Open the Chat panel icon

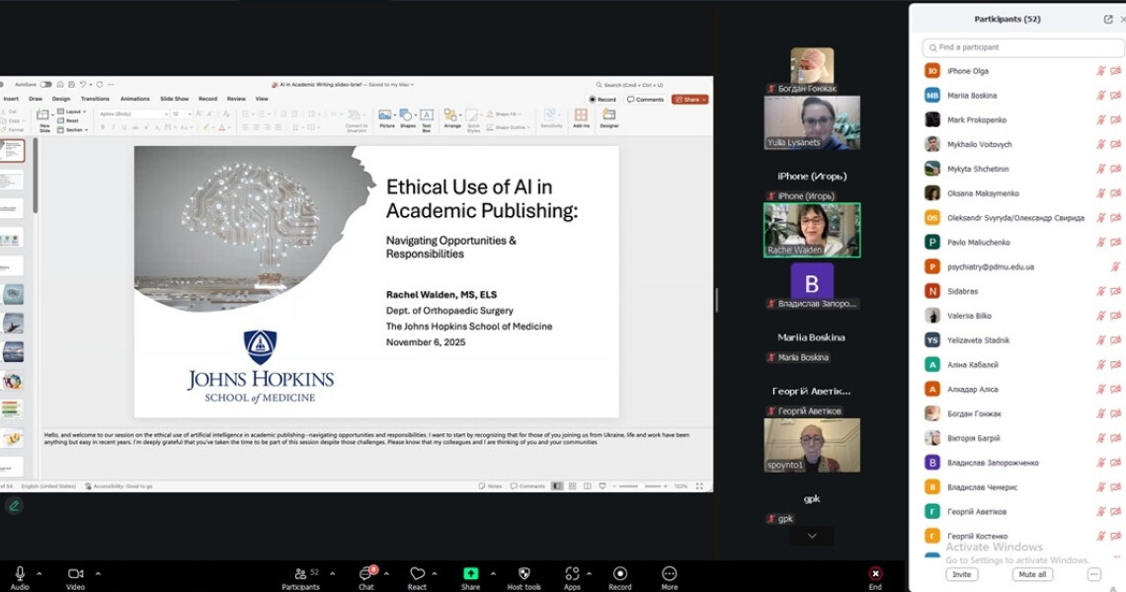(366, 573)
